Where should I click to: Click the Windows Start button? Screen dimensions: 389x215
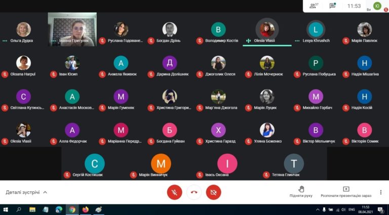[x=6, y=210]
